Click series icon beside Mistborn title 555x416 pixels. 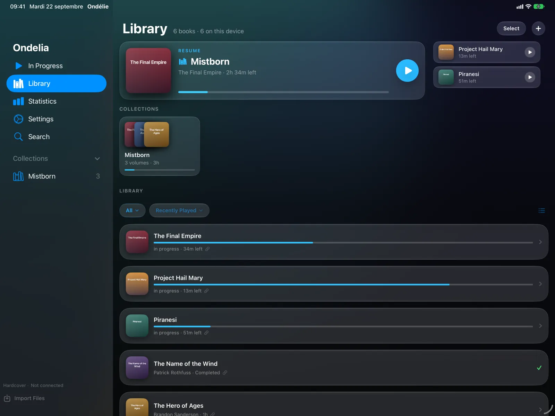click(x=183, y=62)
